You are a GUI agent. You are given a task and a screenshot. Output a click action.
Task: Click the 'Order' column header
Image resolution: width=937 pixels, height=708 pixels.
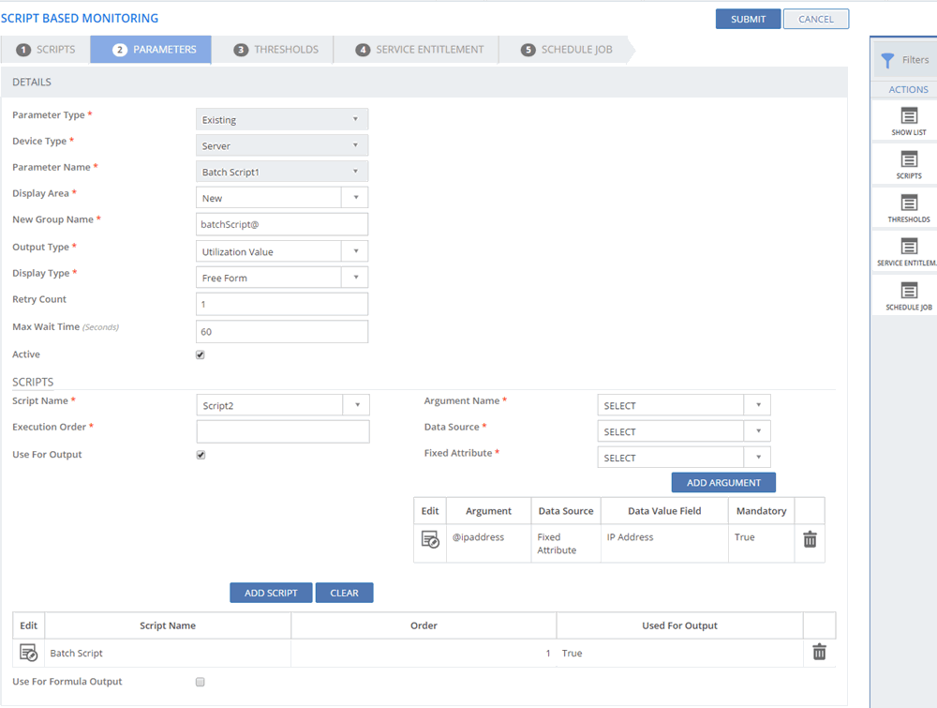tap(424, 625)
